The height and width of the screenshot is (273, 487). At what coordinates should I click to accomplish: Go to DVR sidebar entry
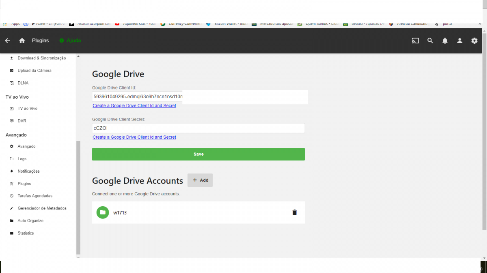point(22,121)
